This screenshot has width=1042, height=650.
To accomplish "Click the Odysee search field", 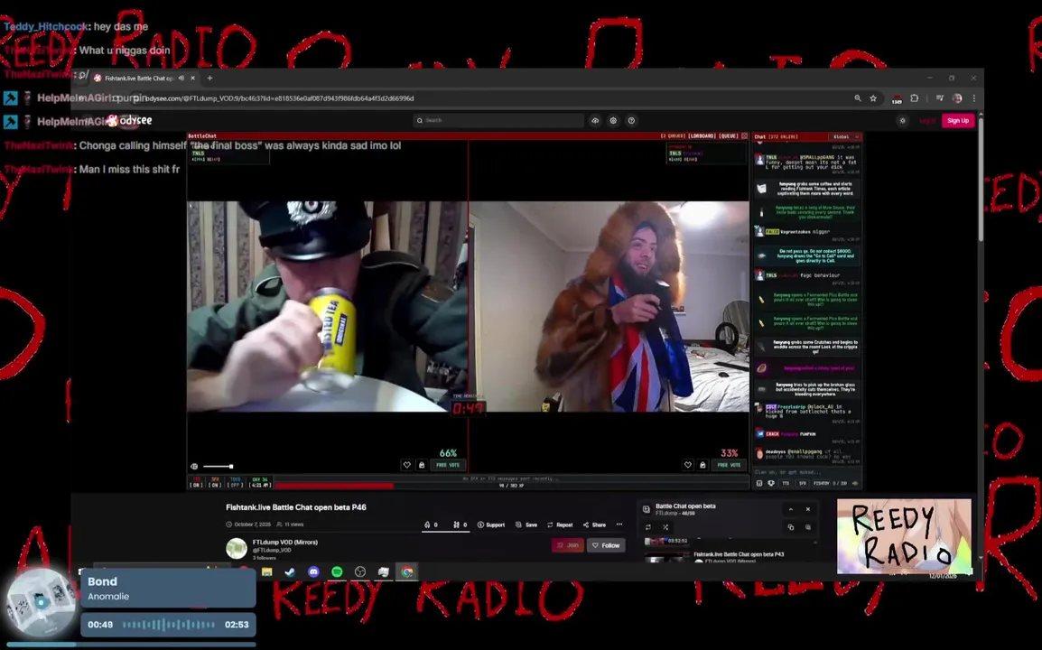I will pyautogui.click(x=498, y=120).
